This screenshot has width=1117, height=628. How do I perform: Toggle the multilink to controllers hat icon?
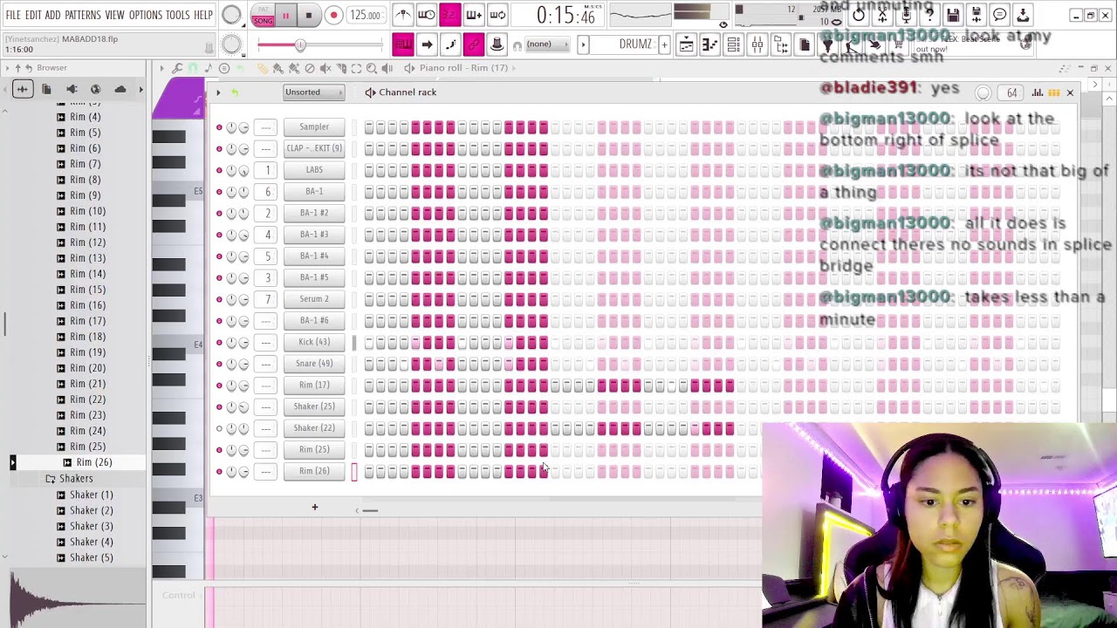(497, 44)
